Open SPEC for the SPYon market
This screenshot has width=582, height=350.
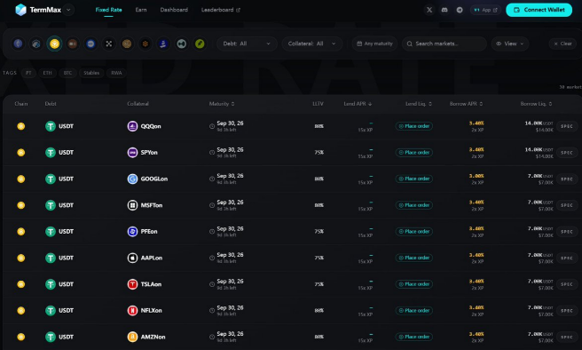click(567, 153)
